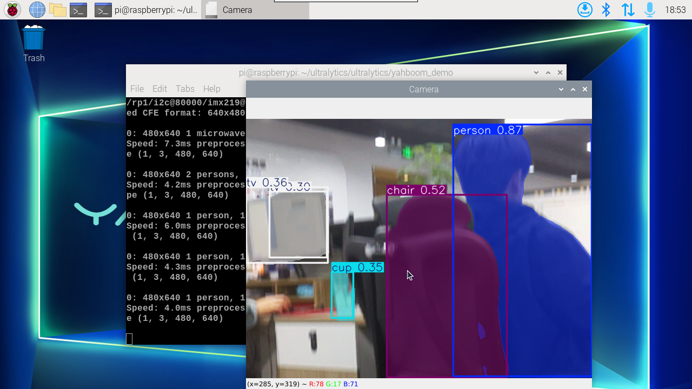The height and width of the screenshot is (389, 692).
Task: Launch the web browser globe icon
Action: pyautogui.click(x=37, y=10)
